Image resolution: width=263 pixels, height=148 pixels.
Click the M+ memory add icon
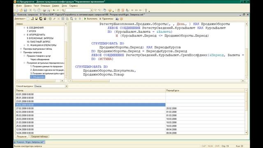pyautogui.click(x=136, y=10)
